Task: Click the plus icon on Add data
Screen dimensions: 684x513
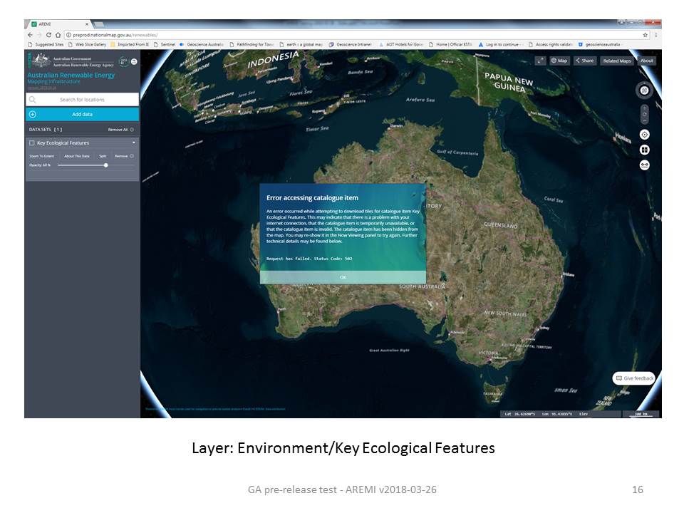Action: tap(32, 114)
